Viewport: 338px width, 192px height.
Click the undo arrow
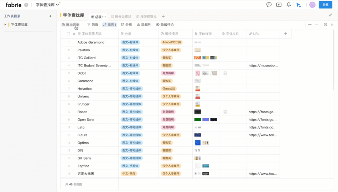coord(310,25)
